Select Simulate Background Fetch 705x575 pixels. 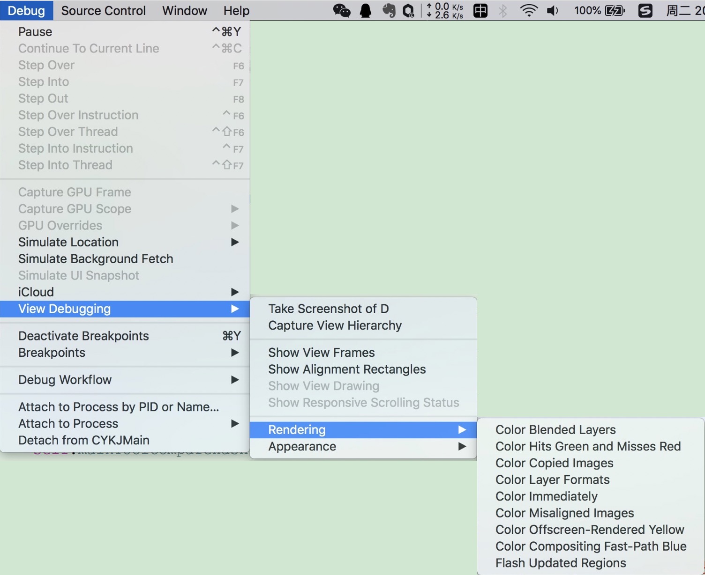point(125,259)
